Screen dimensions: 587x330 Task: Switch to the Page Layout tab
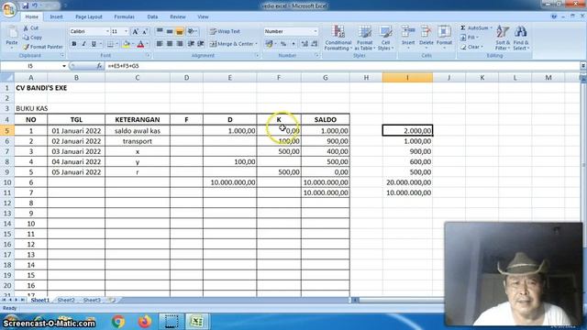click(x=89, y=16)
